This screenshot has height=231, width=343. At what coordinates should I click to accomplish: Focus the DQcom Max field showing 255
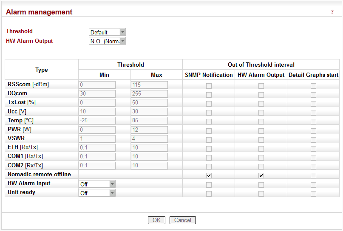[x=149, y=94]
